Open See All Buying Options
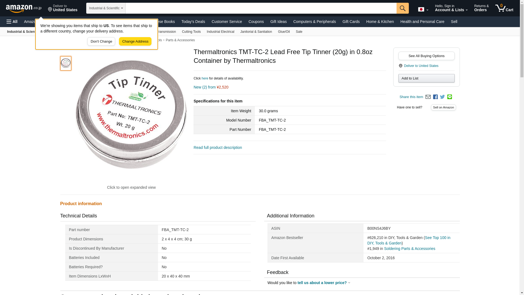524x295 pixels. click(x=426, y=56)
